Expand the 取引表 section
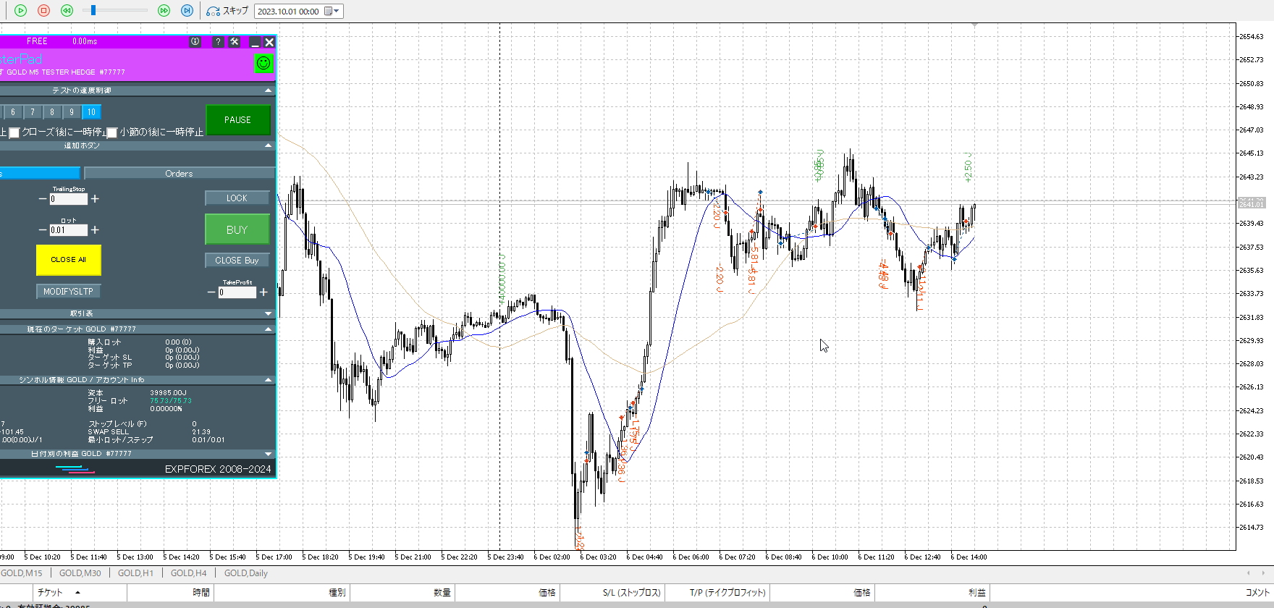The width and height of the screenshot is (1274, 608). [x=269, y=313]
